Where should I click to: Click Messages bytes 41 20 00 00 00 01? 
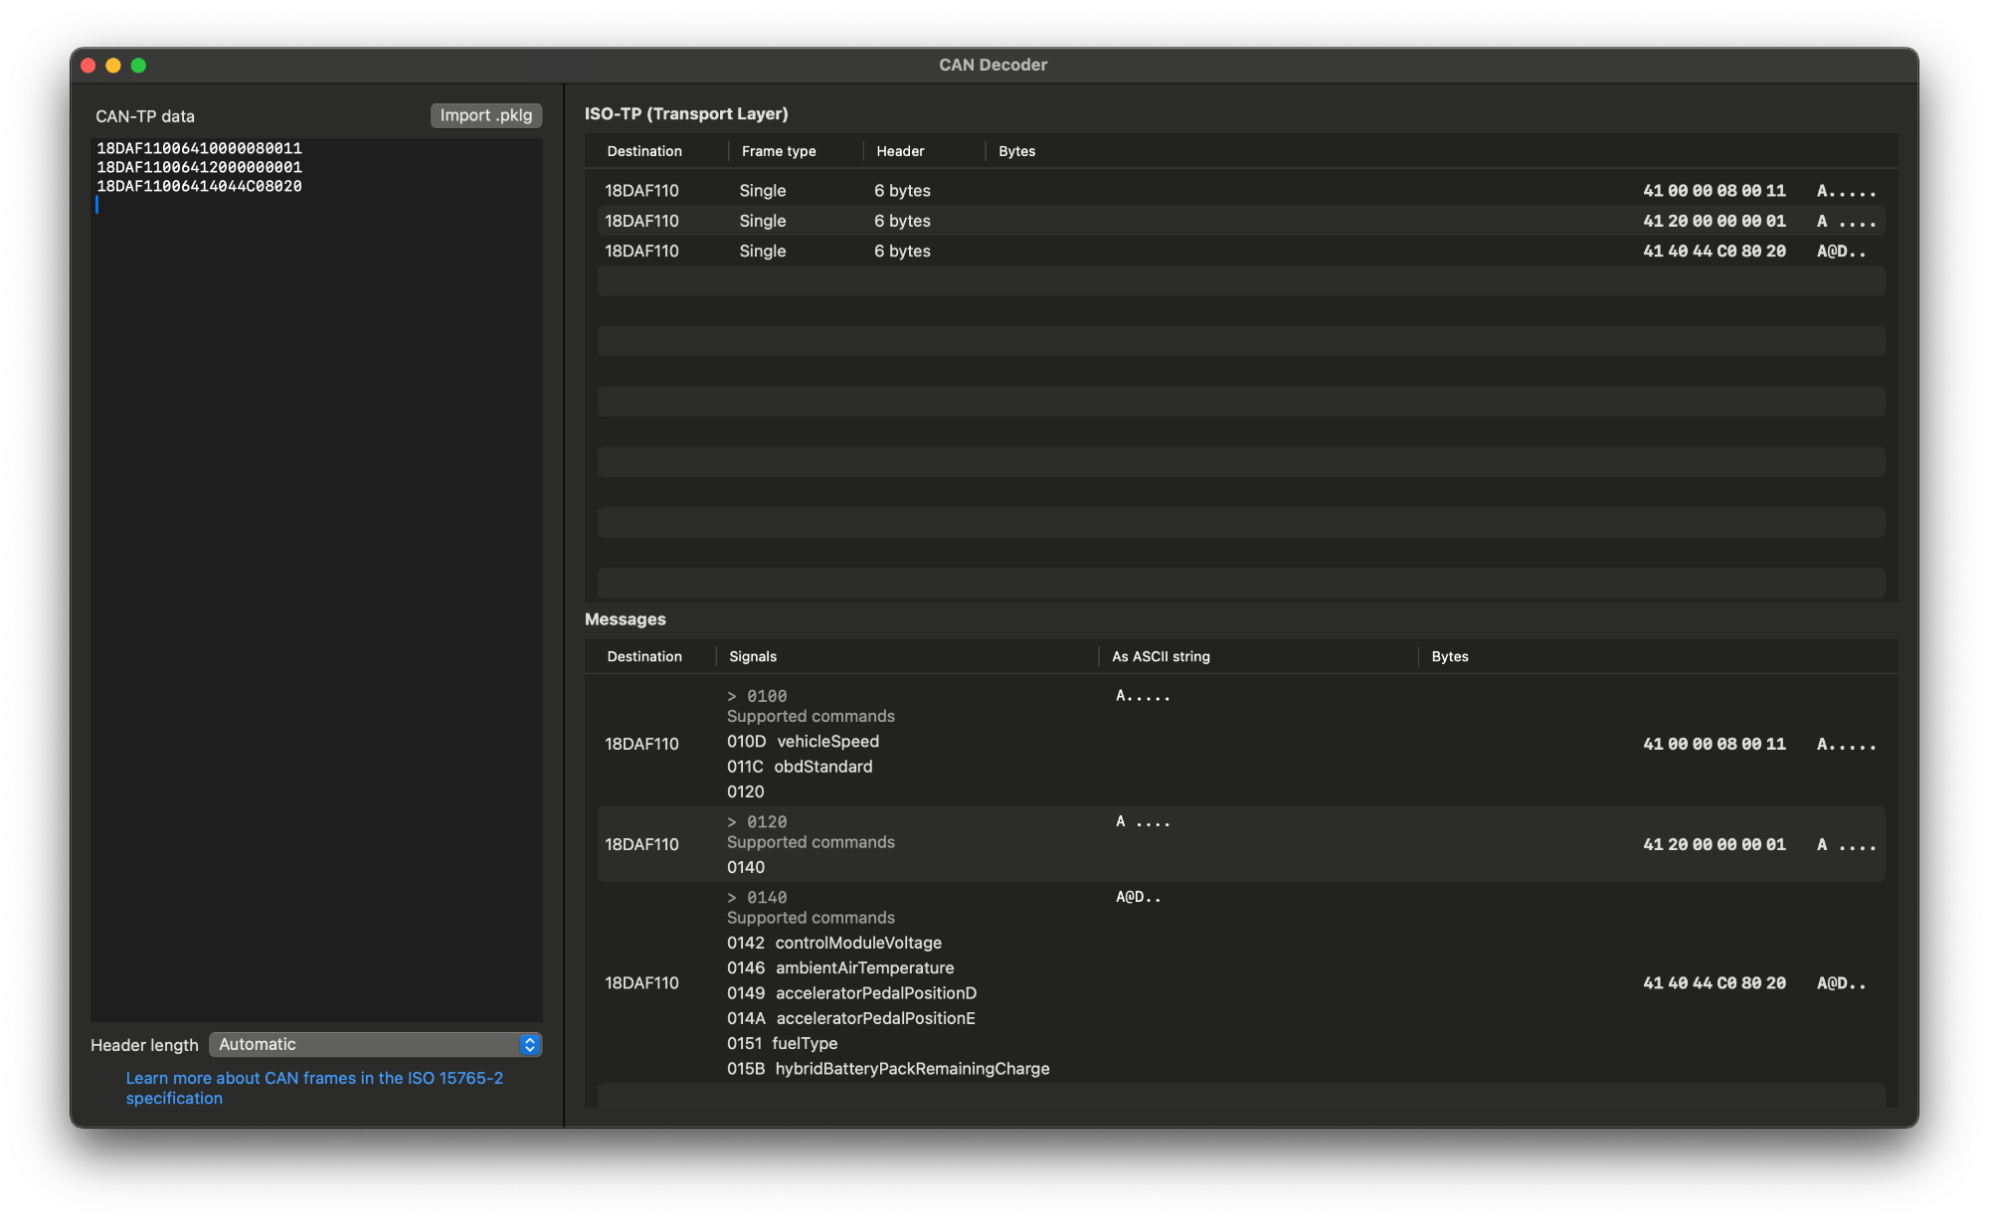[x=1714, y=844]
